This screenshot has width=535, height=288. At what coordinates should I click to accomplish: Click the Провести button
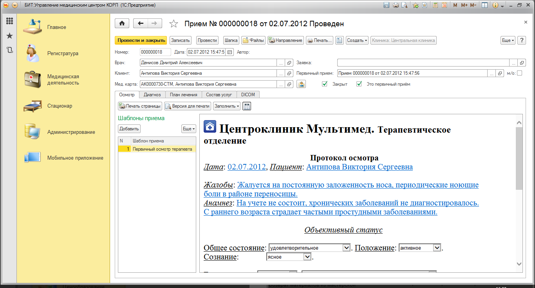click(x=207, y=40)
